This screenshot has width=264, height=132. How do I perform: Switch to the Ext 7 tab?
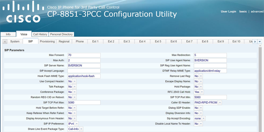pos(189,41)
